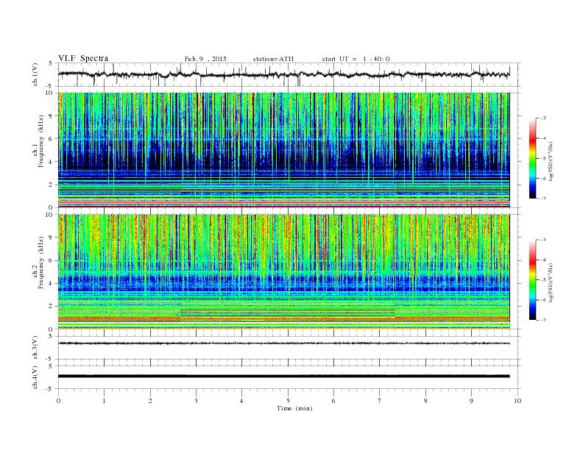Click the ch.1 spectrogram color scale bar
Image resolution: width=583 pixels, height=450 pixels.
coord(532,158)
